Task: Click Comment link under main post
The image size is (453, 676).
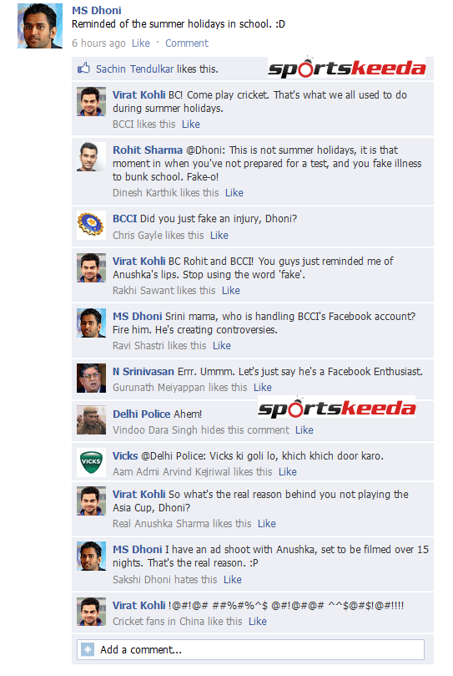Action: (x=187, y=43)
